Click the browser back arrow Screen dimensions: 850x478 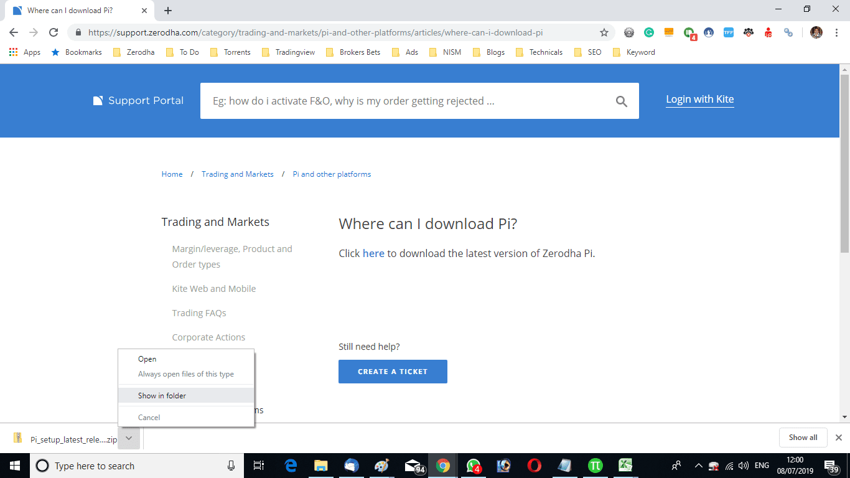click(x=14, y=32)
